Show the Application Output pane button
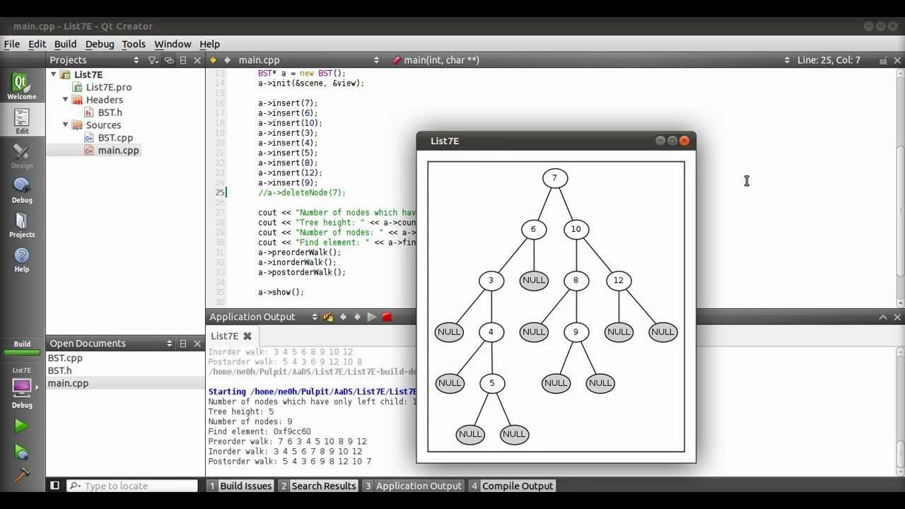 [x=412, y=486]
